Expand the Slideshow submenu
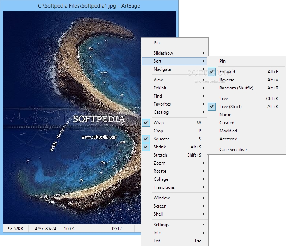The image size is (286, 246). pos(175,53)
